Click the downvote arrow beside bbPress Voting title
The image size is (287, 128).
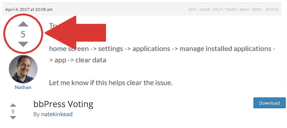pos(13,118)
